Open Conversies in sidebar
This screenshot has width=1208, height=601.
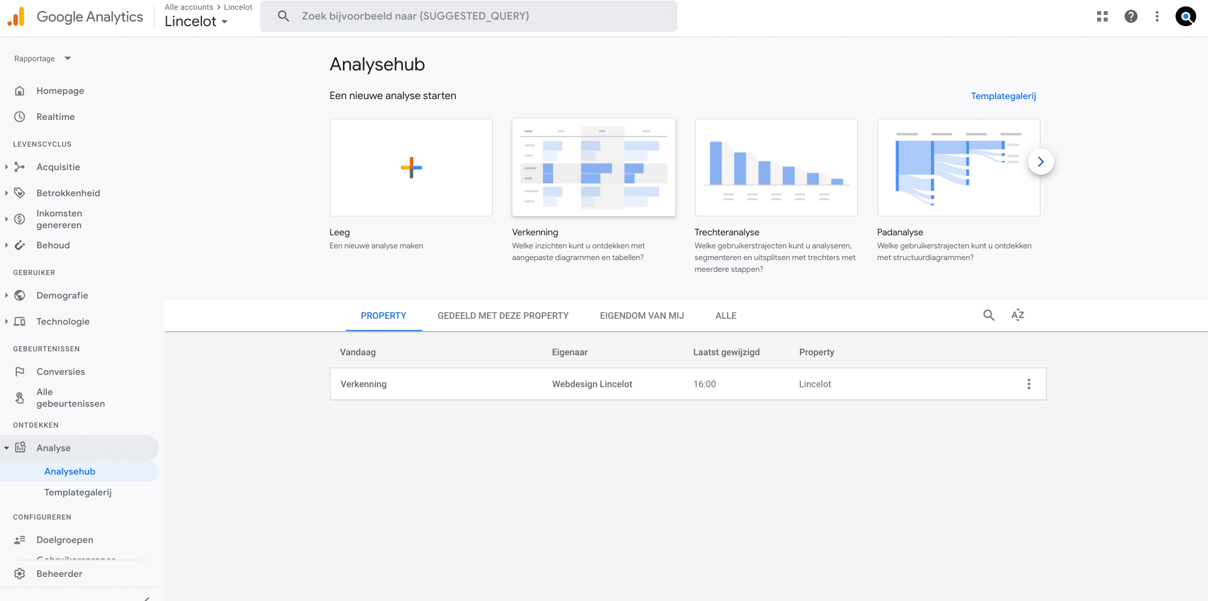(x=61, y=372)
